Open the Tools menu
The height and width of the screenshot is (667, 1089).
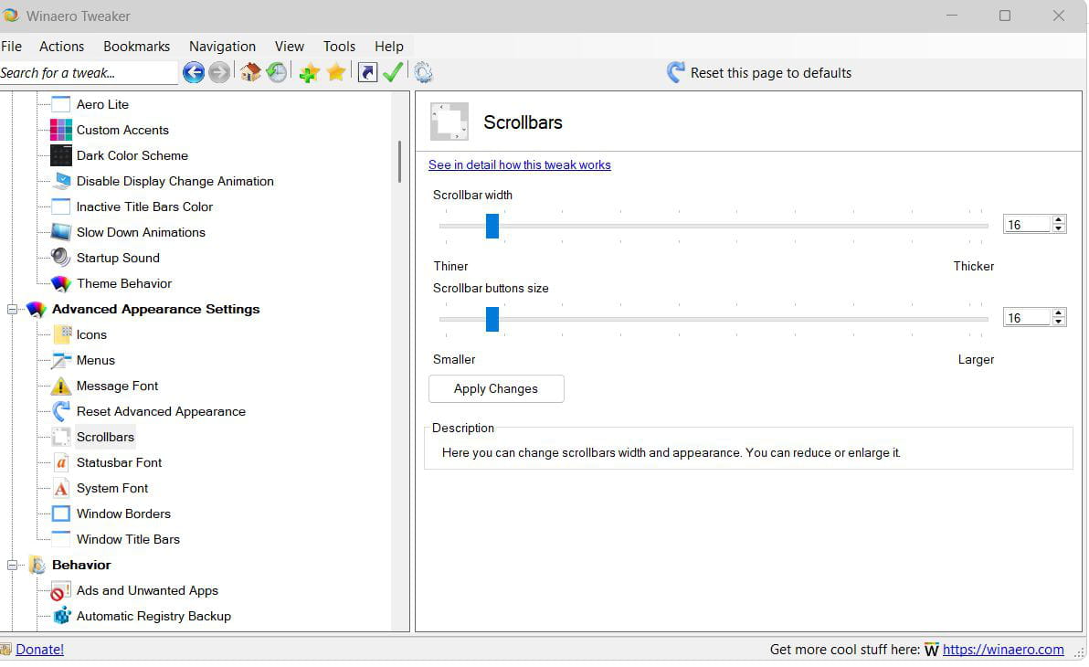point(339,46)
